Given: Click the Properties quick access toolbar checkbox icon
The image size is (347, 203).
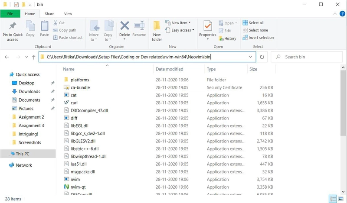Looking at the screenshot, I should [16, 4].
